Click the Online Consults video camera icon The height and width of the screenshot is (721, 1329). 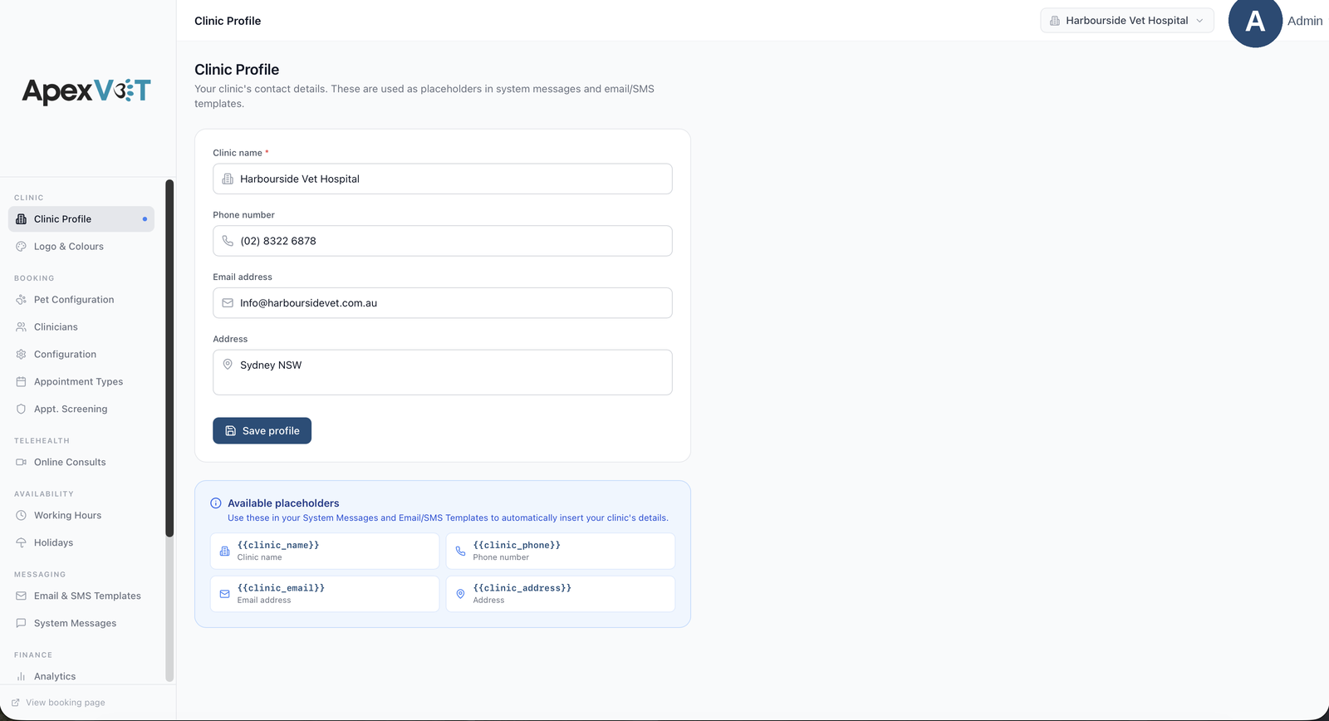click(x=22, y=463)
